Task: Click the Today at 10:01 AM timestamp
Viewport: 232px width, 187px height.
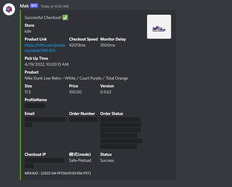Action: point(55,6)
